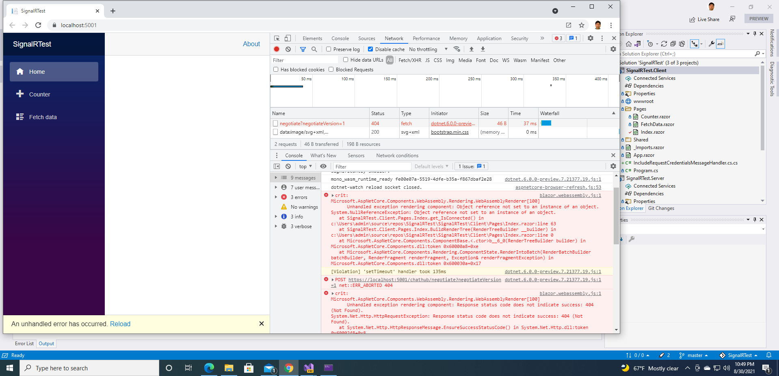Clear the network log
The width and height of the screenshot is (779, 376).
pyautogui.click(x=288, y=49)
